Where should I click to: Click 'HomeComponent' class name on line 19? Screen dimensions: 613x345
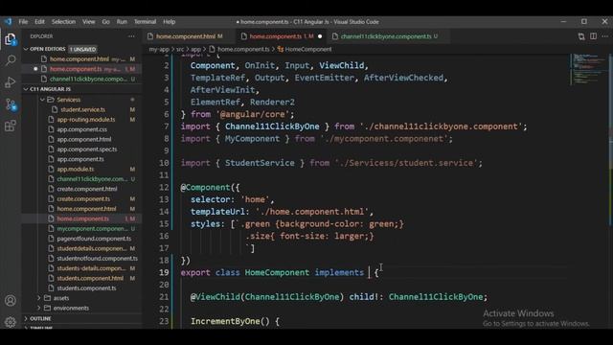(277, 272)
